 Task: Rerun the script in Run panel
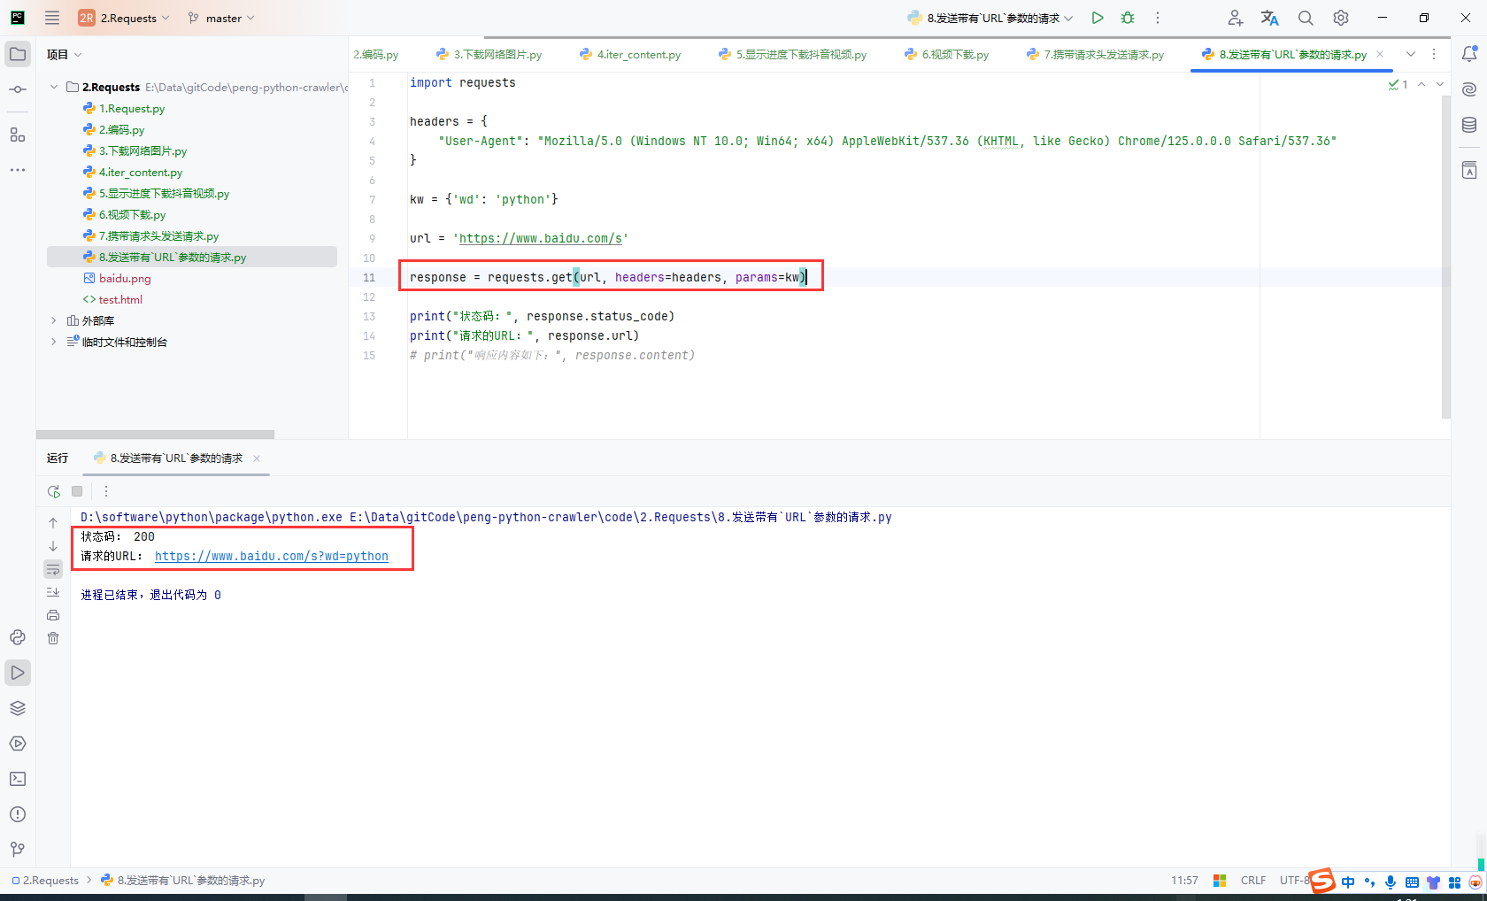coord(53,491)
